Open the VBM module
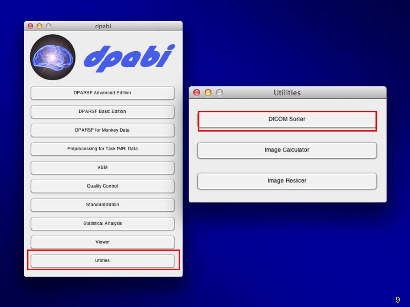The height and width of the screenshot is (307, 410). point(102,167)
